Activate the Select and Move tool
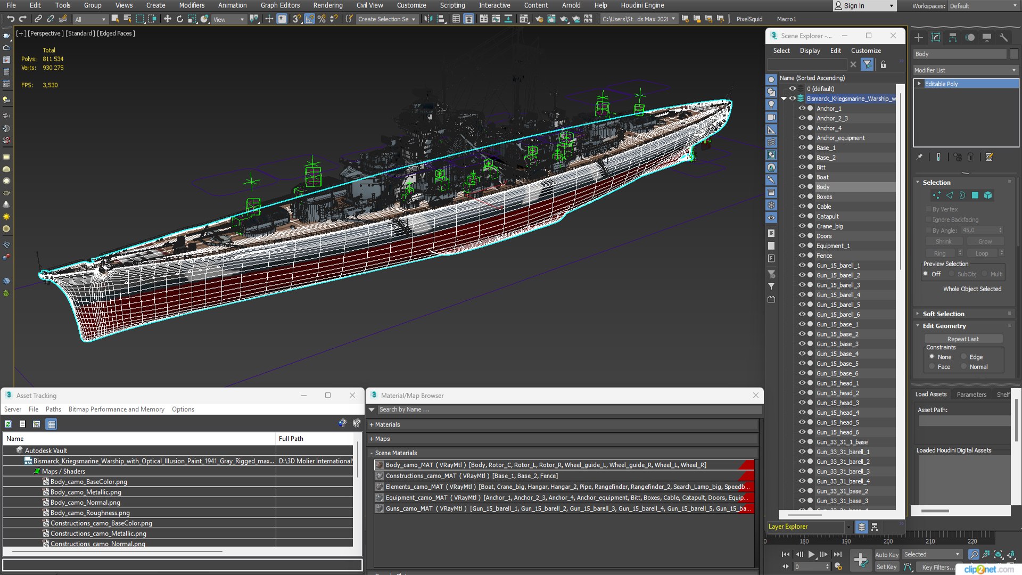 (x=167, y=19)
